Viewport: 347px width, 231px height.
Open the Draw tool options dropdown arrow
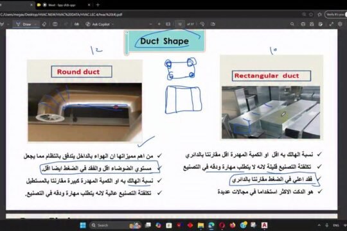35,24
